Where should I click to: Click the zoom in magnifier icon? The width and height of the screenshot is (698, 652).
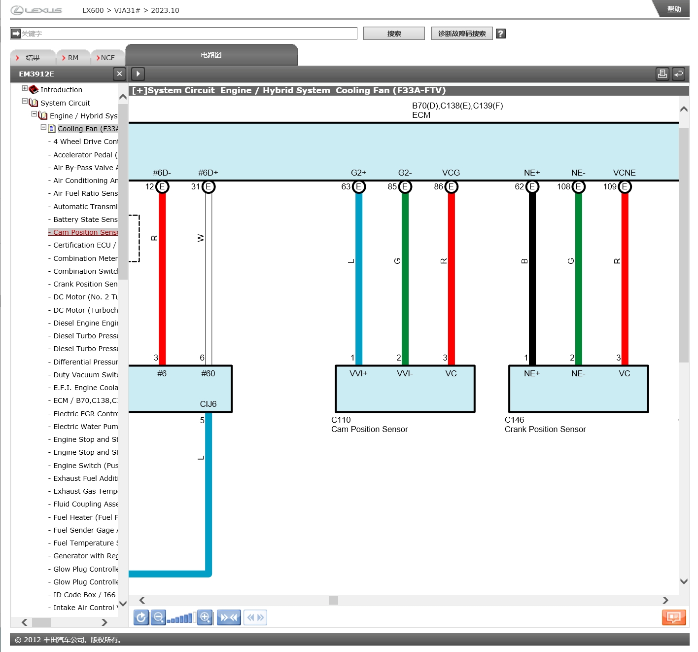click(x=205, y=617)
